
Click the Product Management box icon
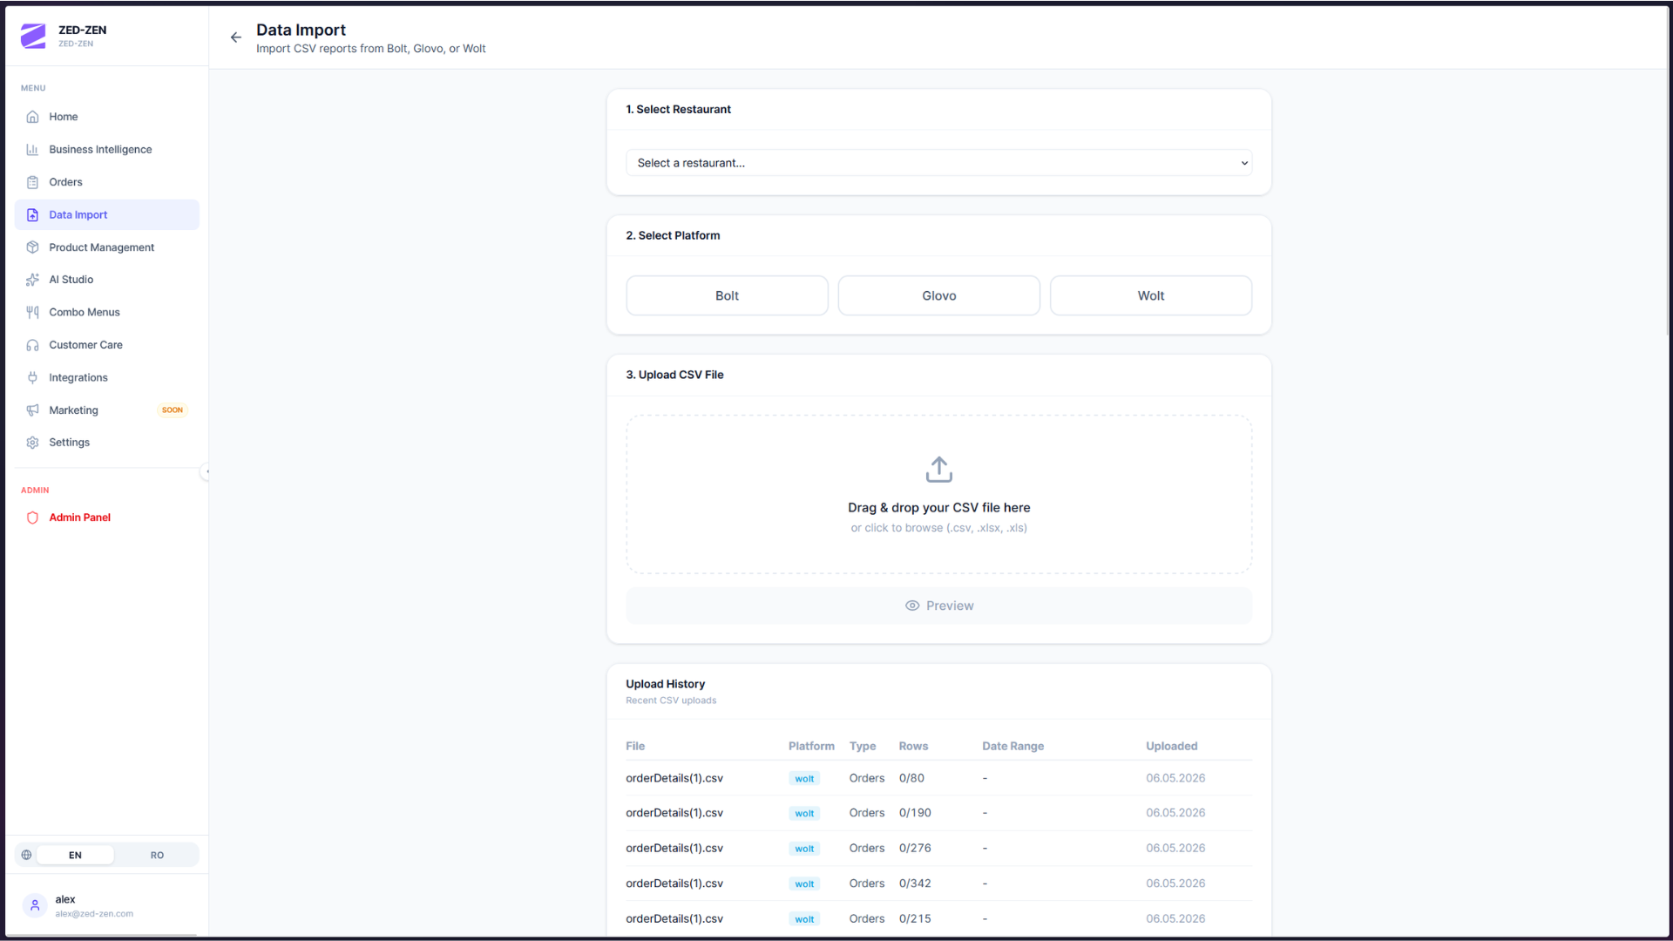tap(32, 247)
